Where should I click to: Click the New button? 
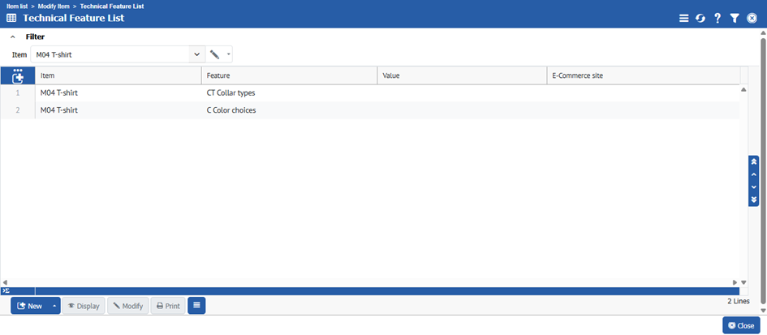(30, 306)
